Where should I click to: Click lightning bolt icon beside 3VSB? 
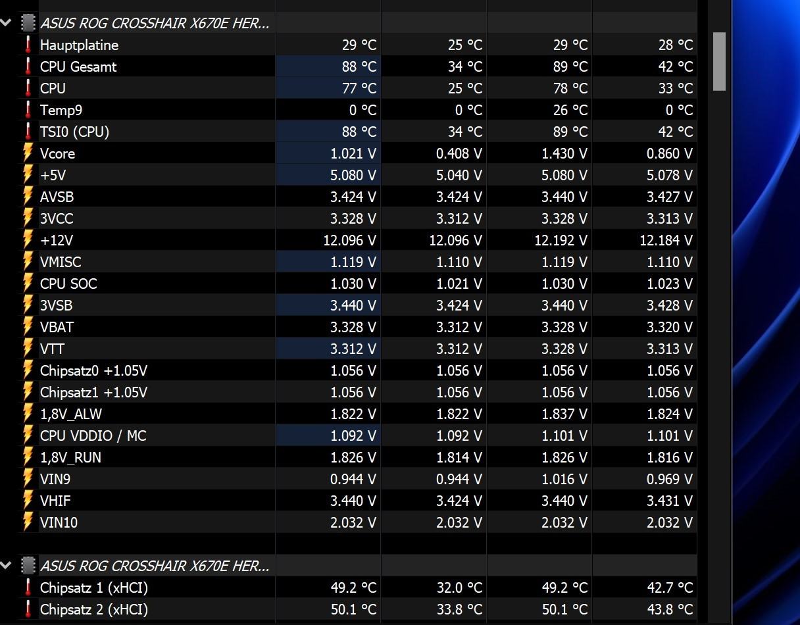point(28,305)
